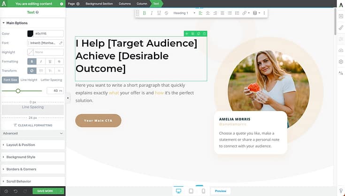Select Background Section in the breadcrumb

tap(99, 3)
